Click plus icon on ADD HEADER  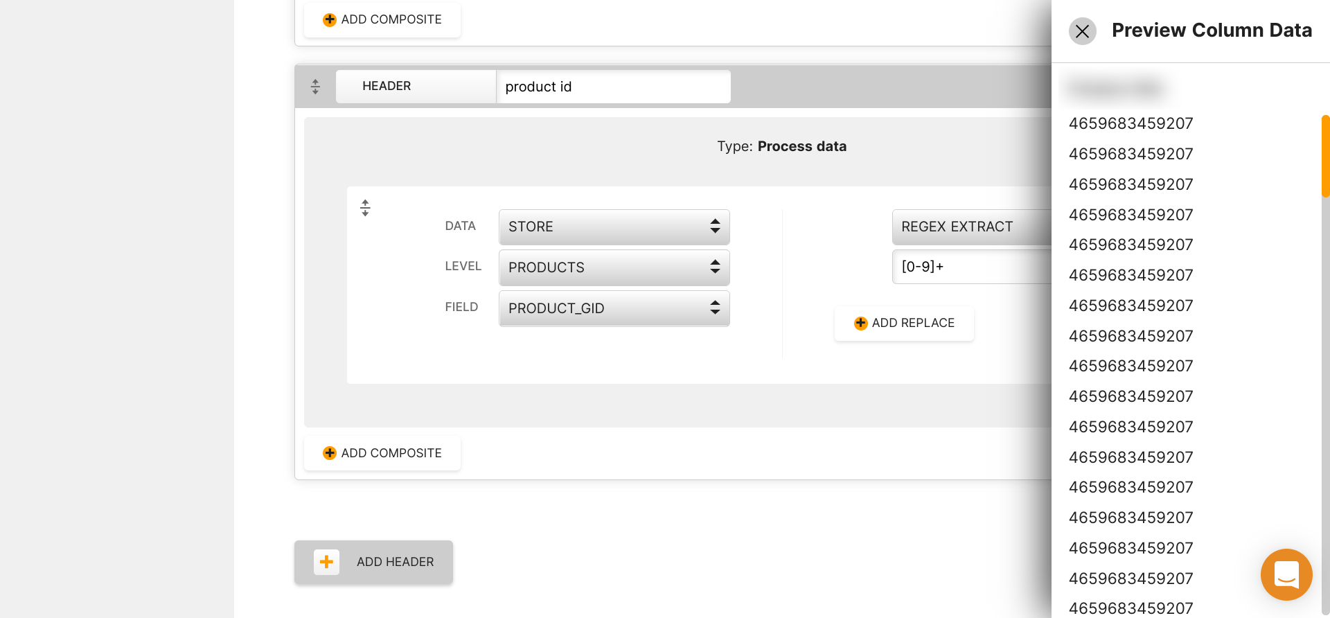point(326,562)
